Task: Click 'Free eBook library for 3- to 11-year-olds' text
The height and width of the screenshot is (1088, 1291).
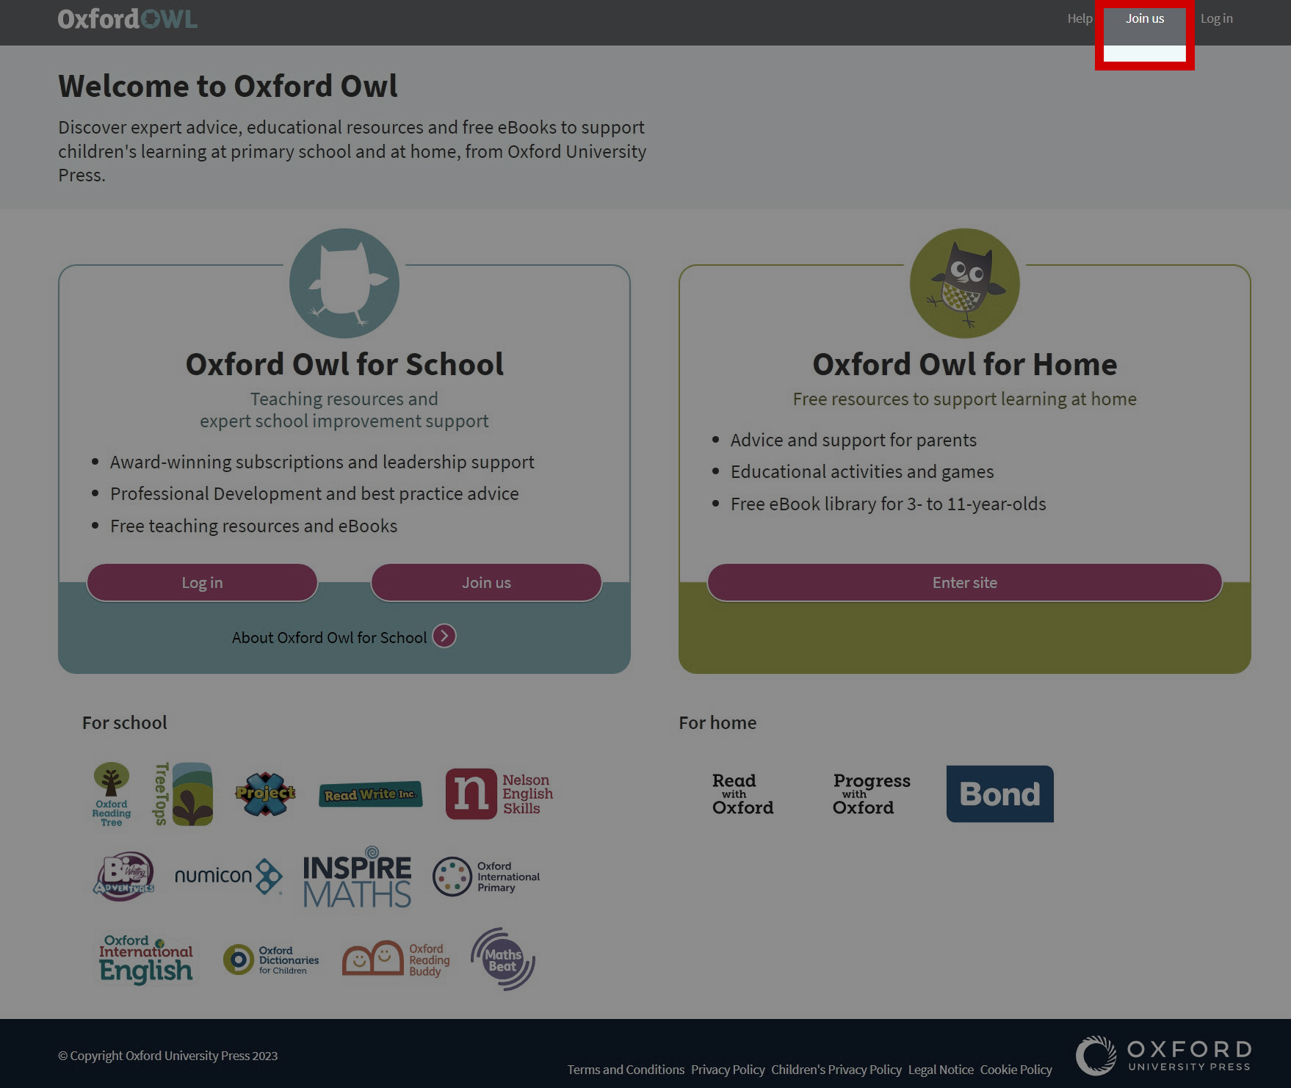Action: [888, 504]
